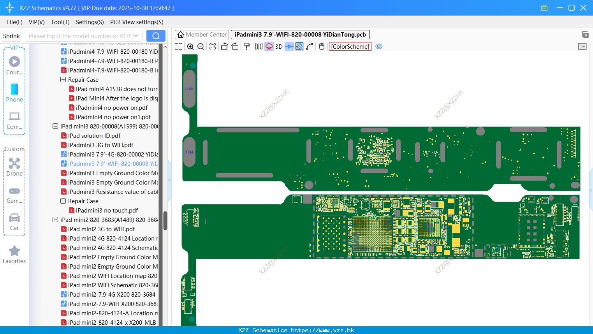Toggle the 3D view mode
593x334 pixels.
pyautogui.click(x=279, y=47)
